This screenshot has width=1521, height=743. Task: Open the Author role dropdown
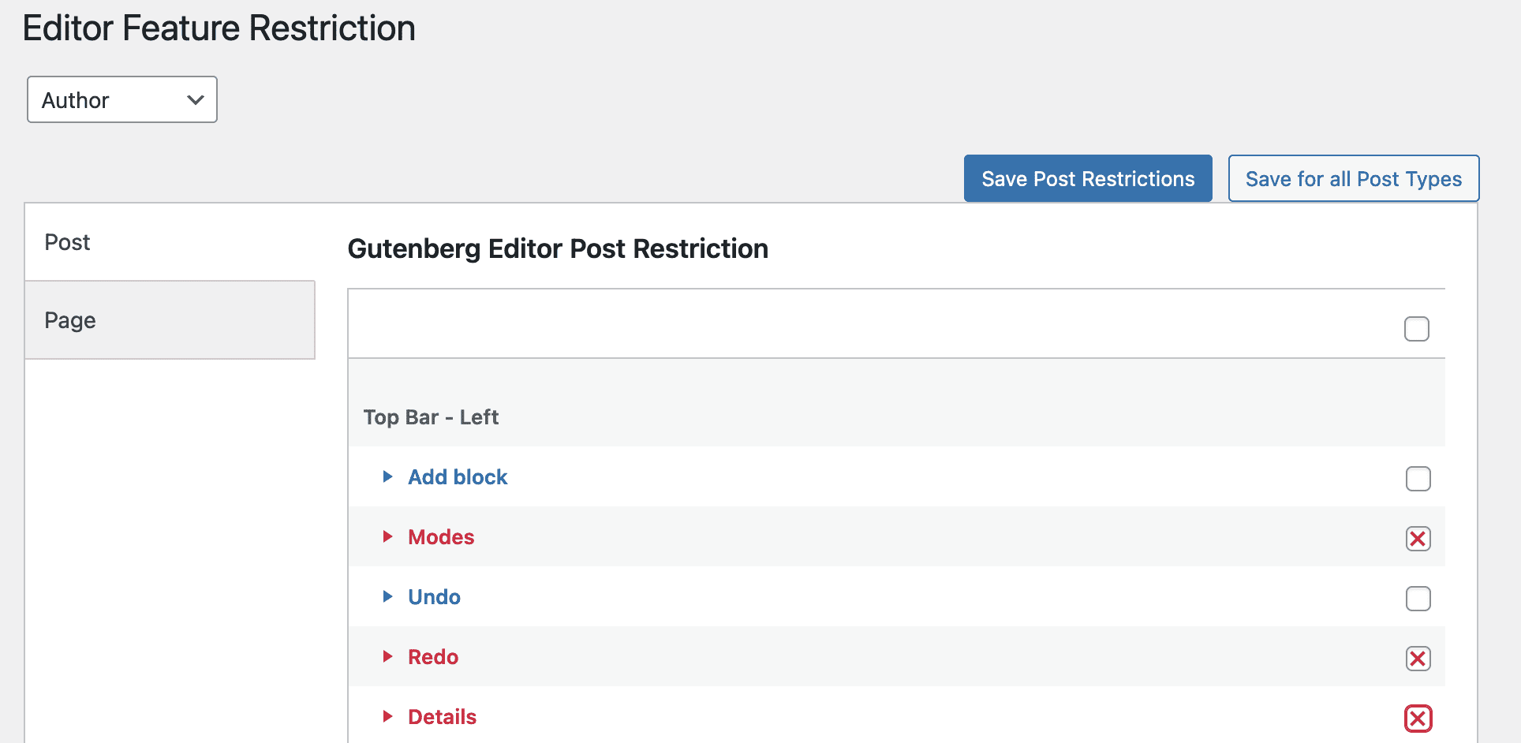(122, 99)
